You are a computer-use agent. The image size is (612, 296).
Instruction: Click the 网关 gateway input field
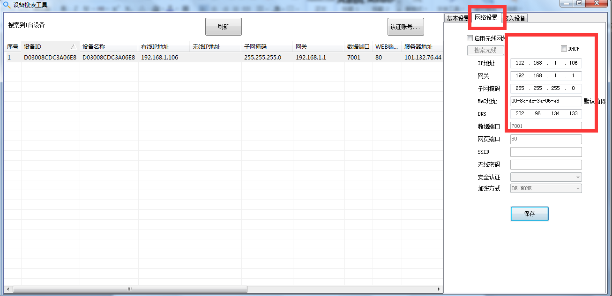point(546,76)
